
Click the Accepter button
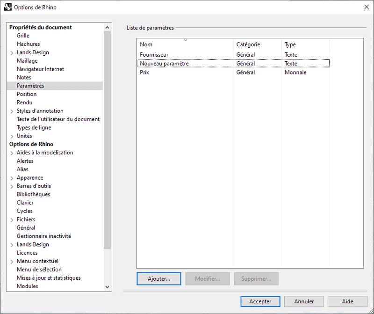tap(260, 301)
